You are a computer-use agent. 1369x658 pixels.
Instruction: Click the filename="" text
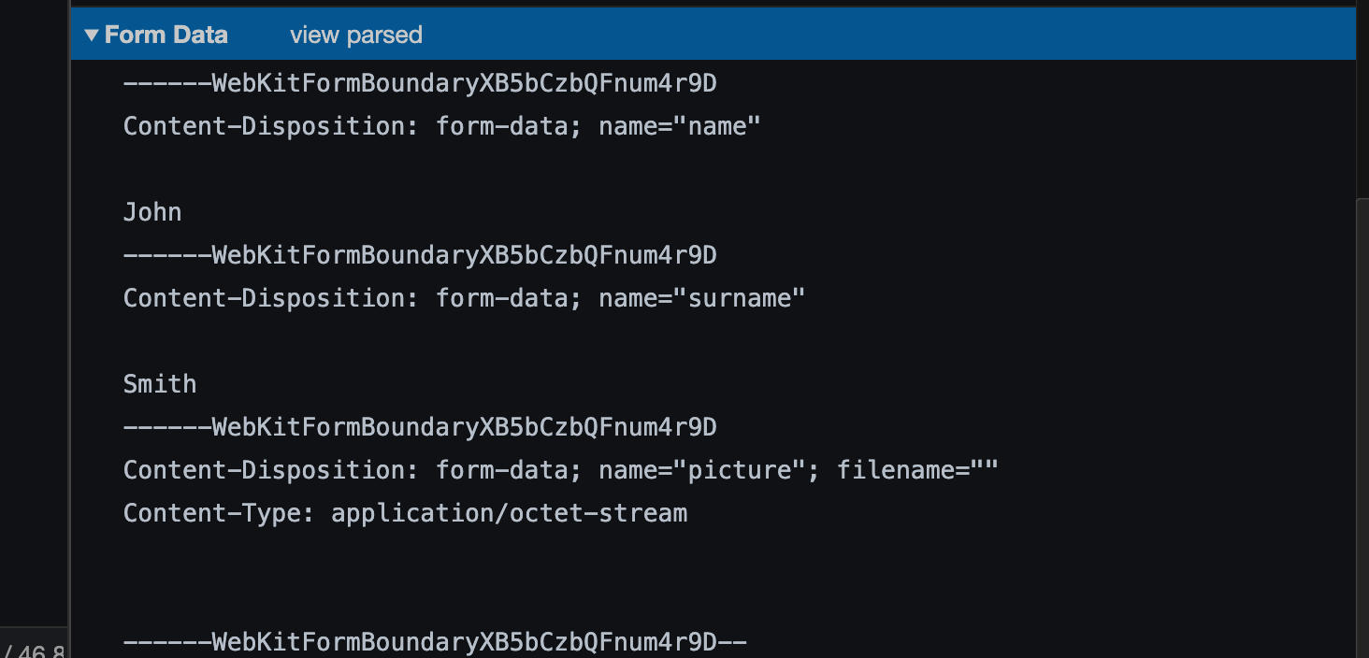(917, 470)
